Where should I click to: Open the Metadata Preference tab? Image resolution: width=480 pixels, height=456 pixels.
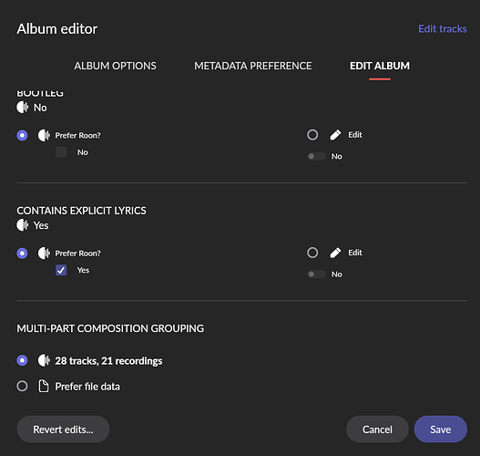tap(253, 66)
